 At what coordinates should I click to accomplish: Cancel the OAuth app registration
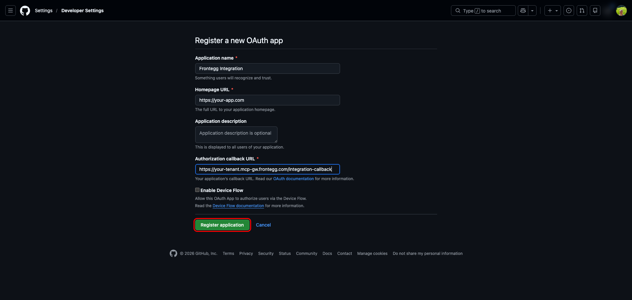pos(263,225)
